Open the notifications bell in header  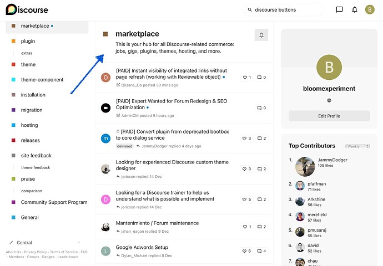point(355,10)
